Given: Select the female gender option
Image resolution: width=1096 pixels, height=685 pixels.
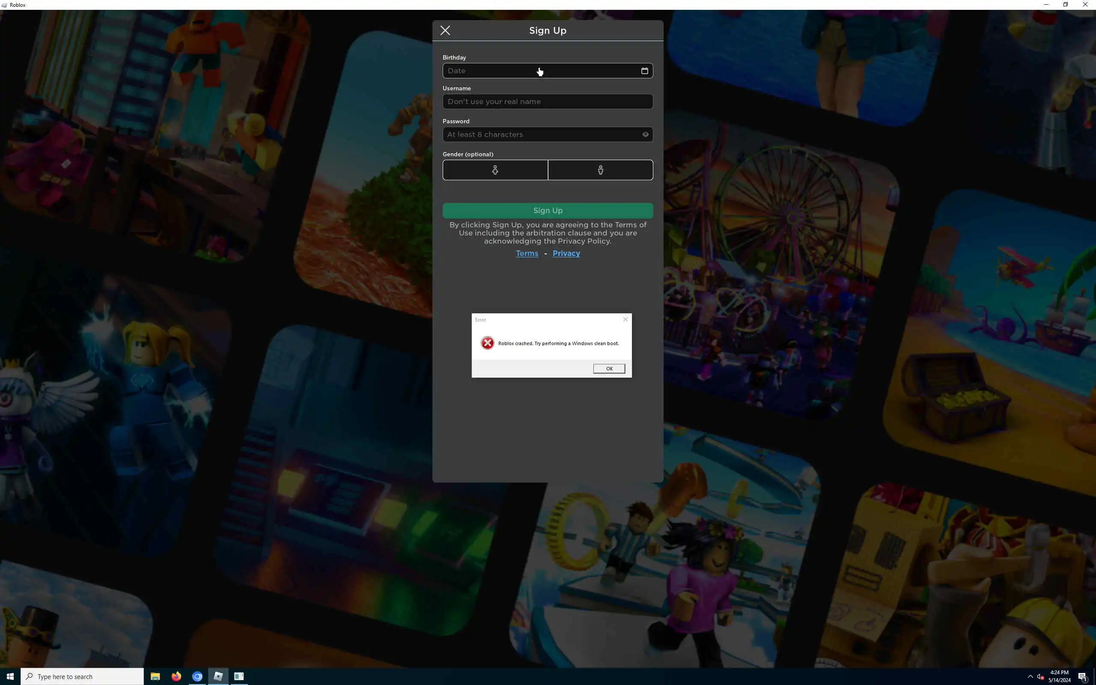Looking at the screenshot, I should tap(495, 170).
